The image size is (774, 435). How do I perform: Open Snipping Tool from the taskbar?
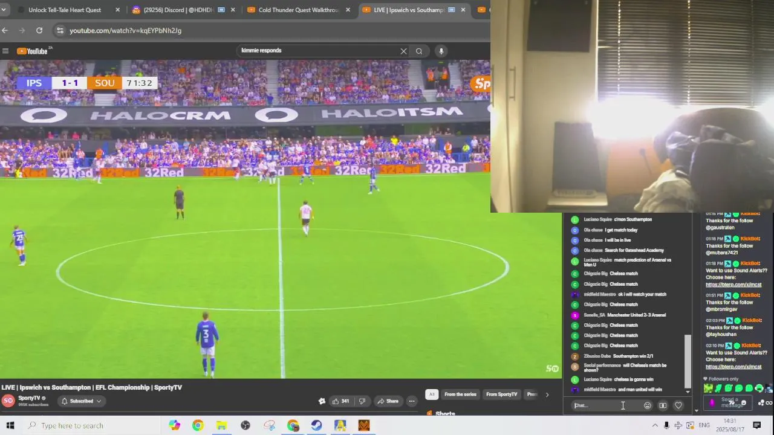269,425
